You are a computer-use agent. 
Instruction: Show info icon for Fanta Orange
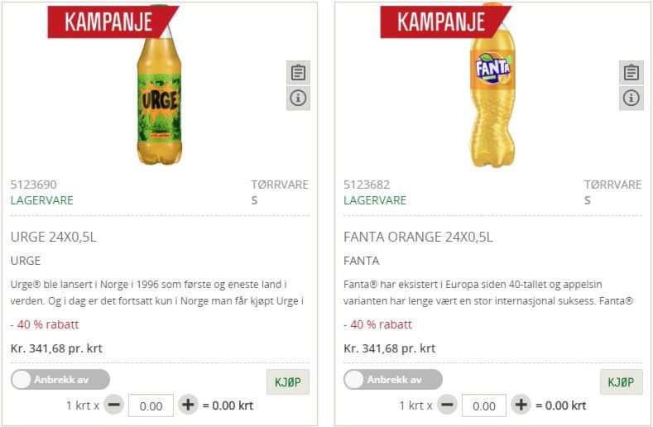pyautogui.click(x=631, y=98)
